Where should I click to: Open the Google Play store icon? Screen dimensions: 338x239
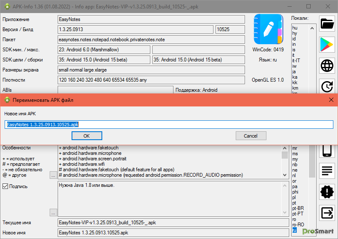[x=327, y=45]
